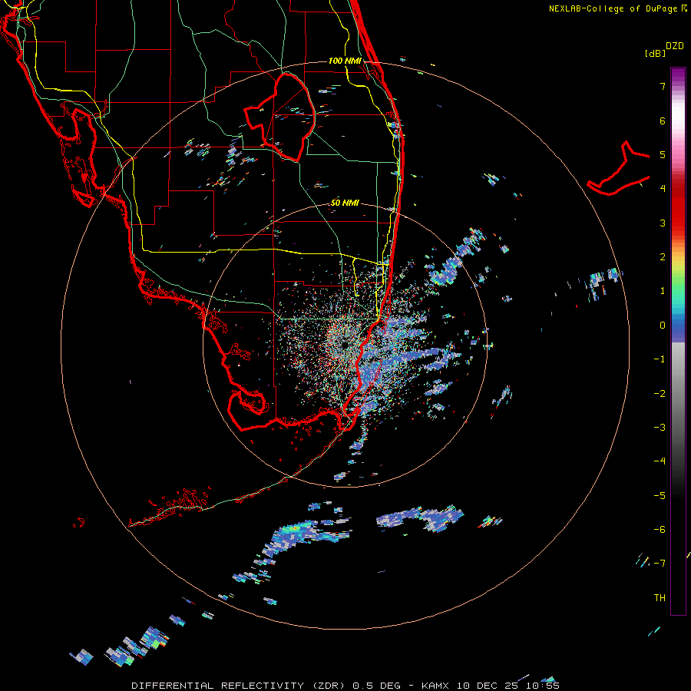The height and width of the screenshot is (691, 691).
Task: Click the "2" tick label on the scale
Action: click(663, 257)
